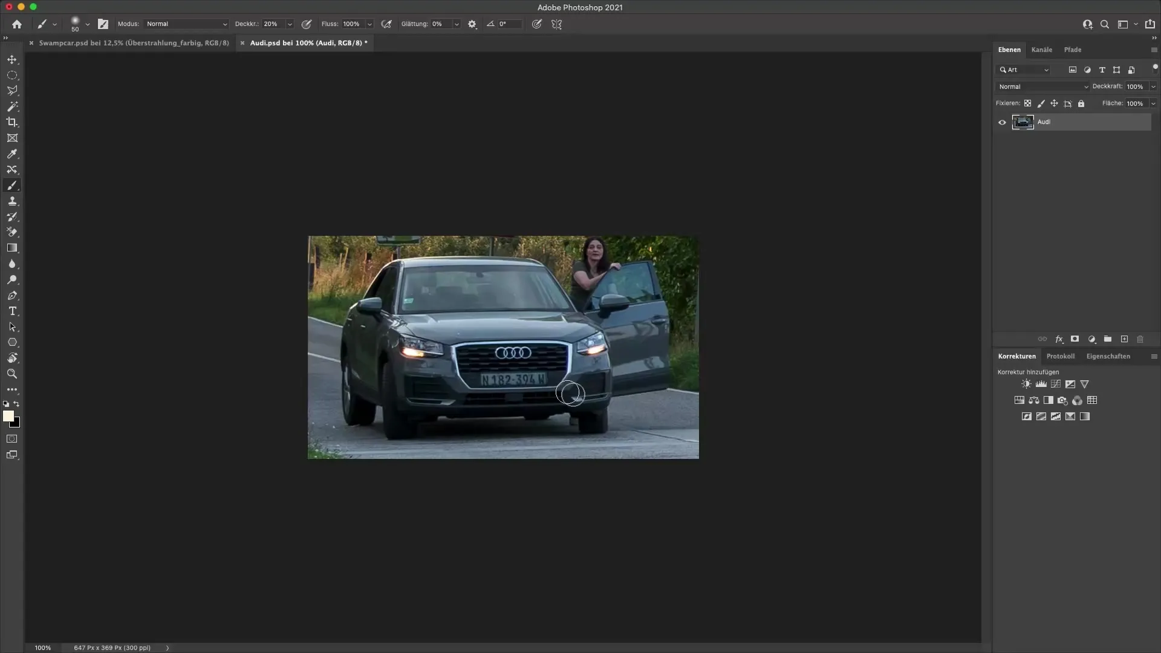Add a Brightness/Contrast adjustment layer
1161x653 pixels.
pyautogui.click(x=1026, y=384)
